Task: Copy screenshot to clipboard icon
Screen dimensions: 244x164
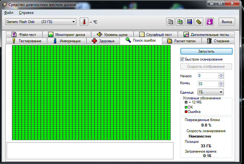Action: (180, 22)
